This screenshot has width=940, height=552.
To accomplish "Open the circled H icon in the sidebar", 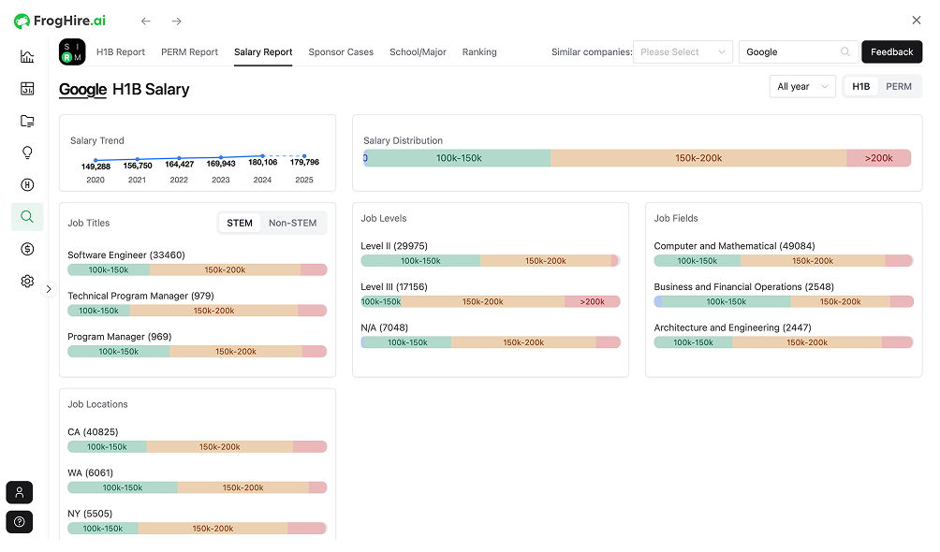I will pos(27,185).
